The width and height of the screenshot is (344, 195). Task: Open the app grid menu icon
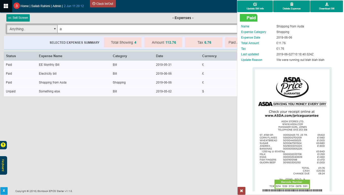tap(6, 6)
